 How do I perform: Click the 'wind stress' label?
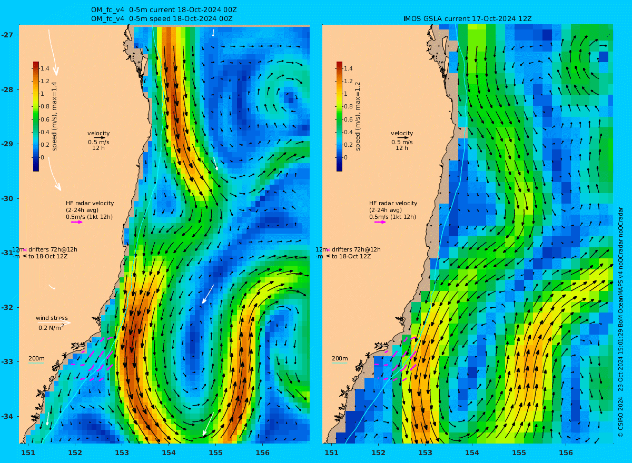pyautogui.click(x=52, y=318)
